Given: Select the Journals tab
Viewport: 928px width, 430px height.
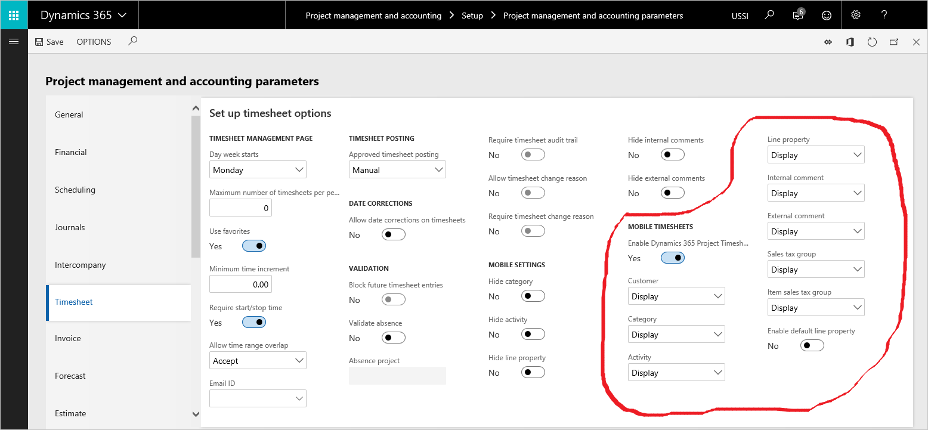Looking at the screenshot, I should coord(119,227).
